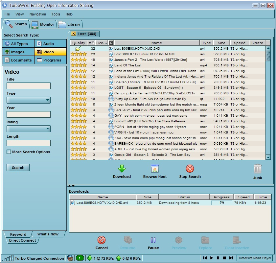Click the results scrollbar up arrow
The image size is (276, 263).
268,48
